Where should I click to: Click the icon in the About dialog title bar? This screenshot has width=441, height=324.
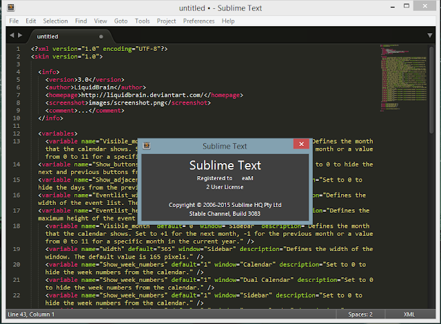click(147, 145)
